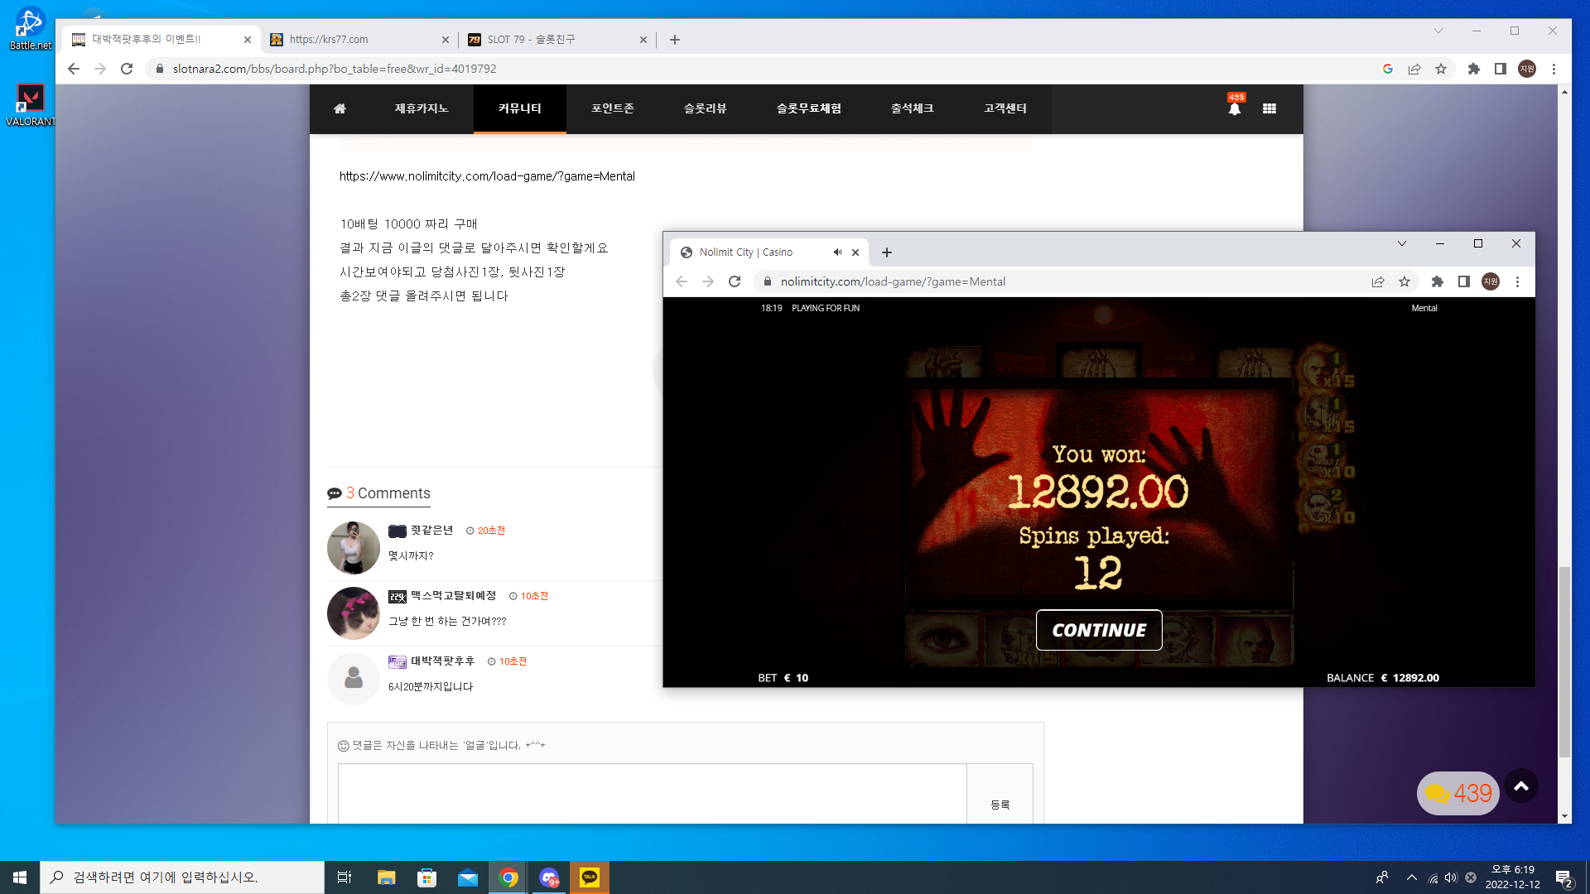Open commenter 대박잭팟후후's profile name
Viewport: 1590px width, 894px height.
click(443, 661)
